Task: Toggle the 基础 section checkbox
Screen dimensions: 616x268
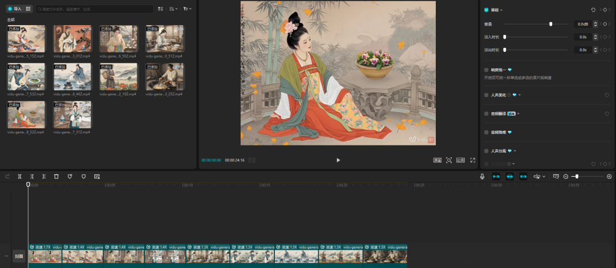Action: click(487, 10)
